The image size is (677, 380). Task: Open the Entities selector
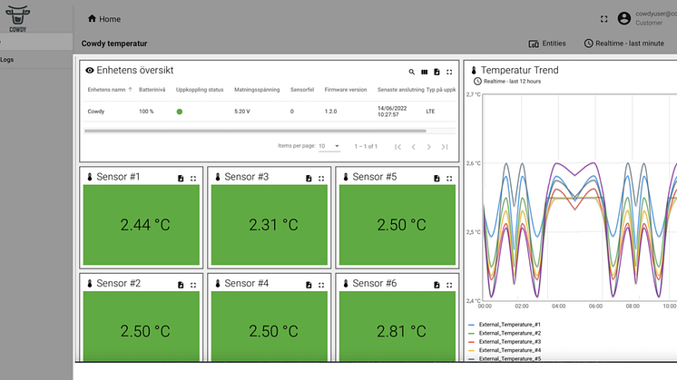547,44
